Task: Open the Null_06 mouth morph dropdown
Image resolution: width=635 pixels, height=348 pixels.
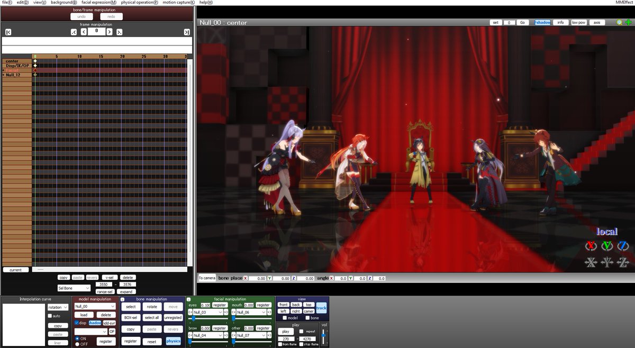Action: tap(252, 312)
